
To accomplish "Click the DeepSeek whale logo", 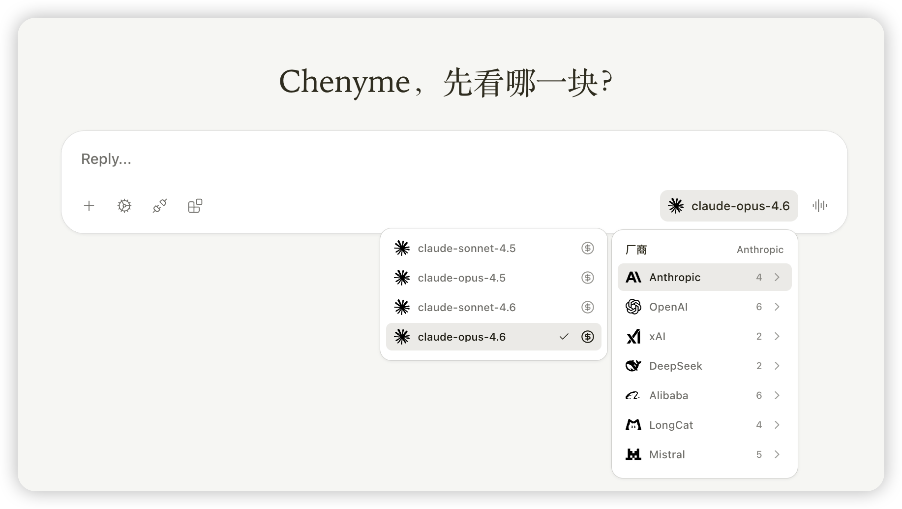I will 633,366.
